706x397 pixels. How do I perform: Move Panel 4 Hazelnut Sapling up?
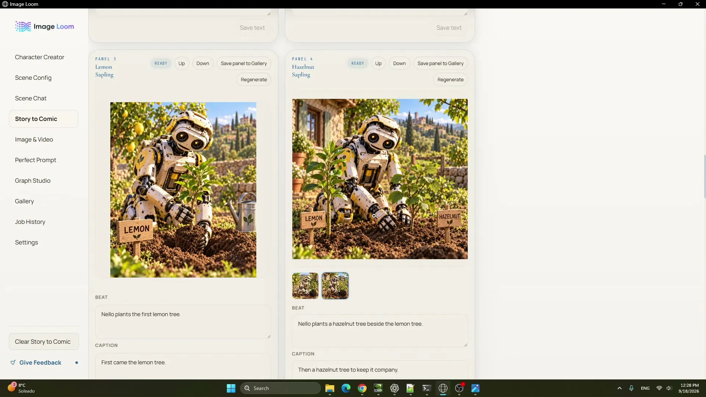pyautogui.click(x=378, y=63)
